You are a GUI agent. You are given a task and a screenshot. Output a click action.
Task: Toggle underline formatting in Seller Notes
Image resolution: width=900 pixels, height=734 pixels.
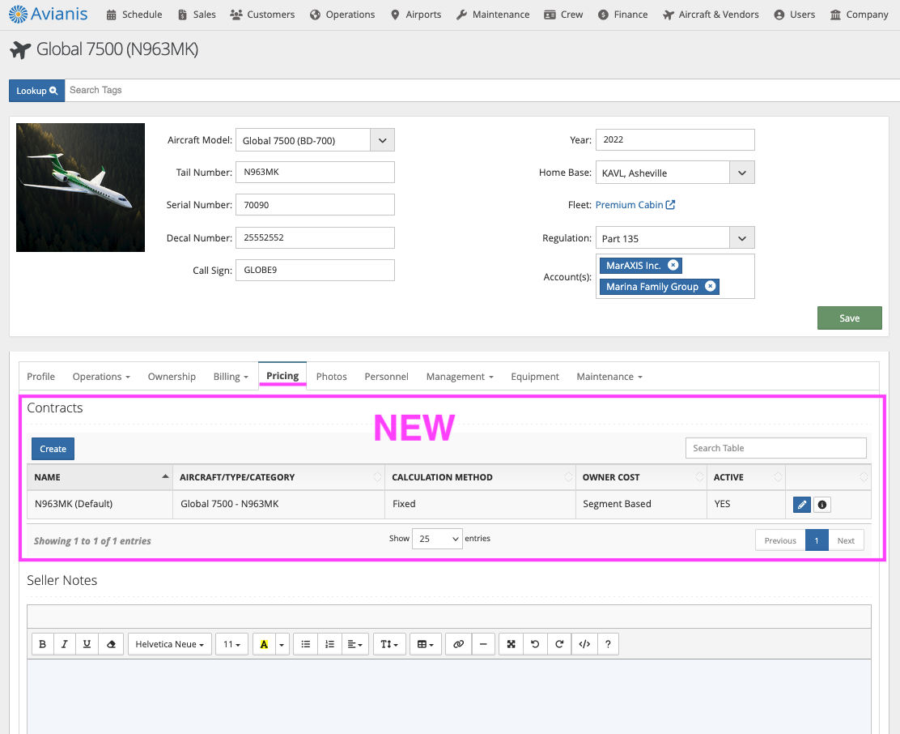[x=87, y=644]
